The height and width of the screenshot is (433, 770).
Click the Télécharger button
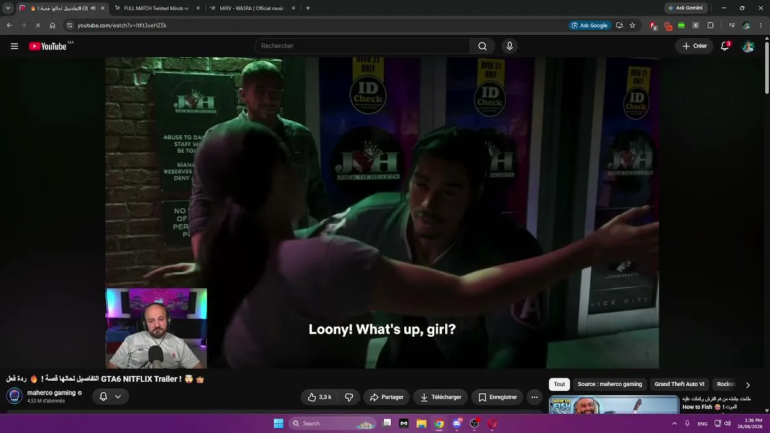point(441,397)
